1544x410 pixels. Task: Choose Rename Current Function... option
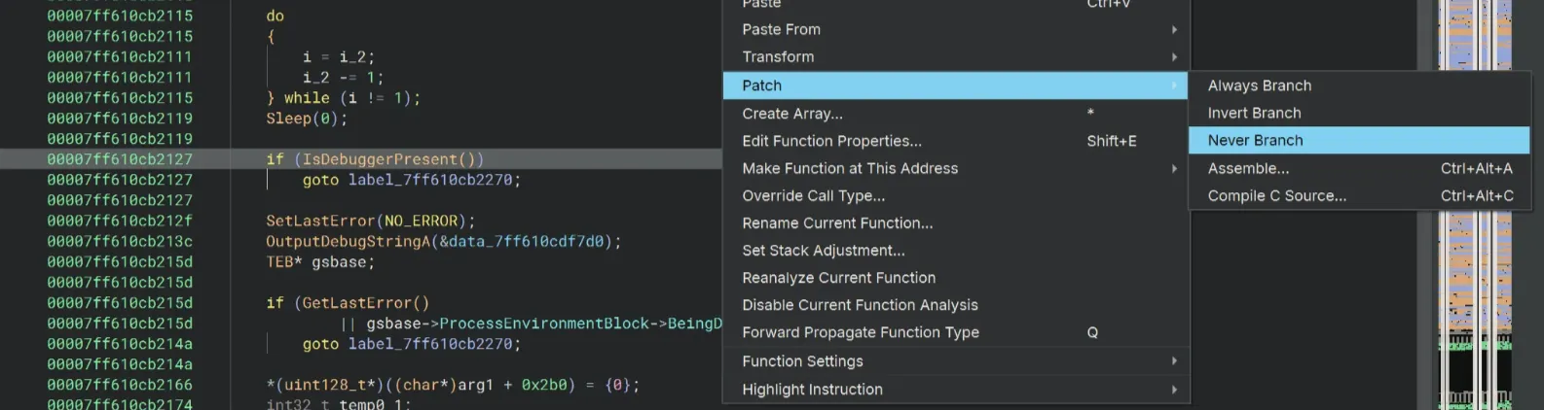tap(837, 222)
